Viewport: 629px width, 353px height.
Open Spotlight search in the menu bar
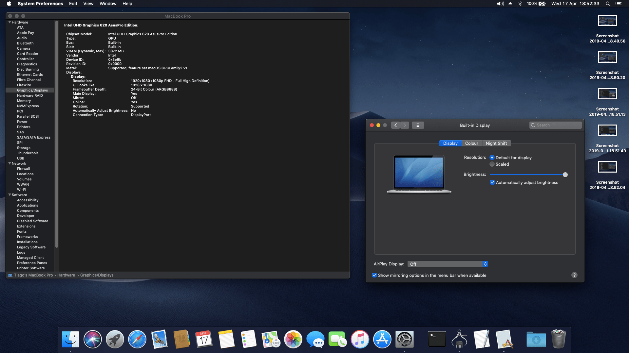point(608,4)
